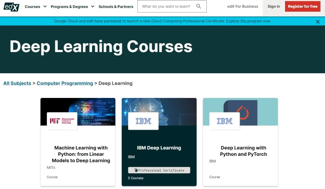This screenshot has height=189, width=325.
Task: Open the PyTorch course banner image
Action: 241,112
